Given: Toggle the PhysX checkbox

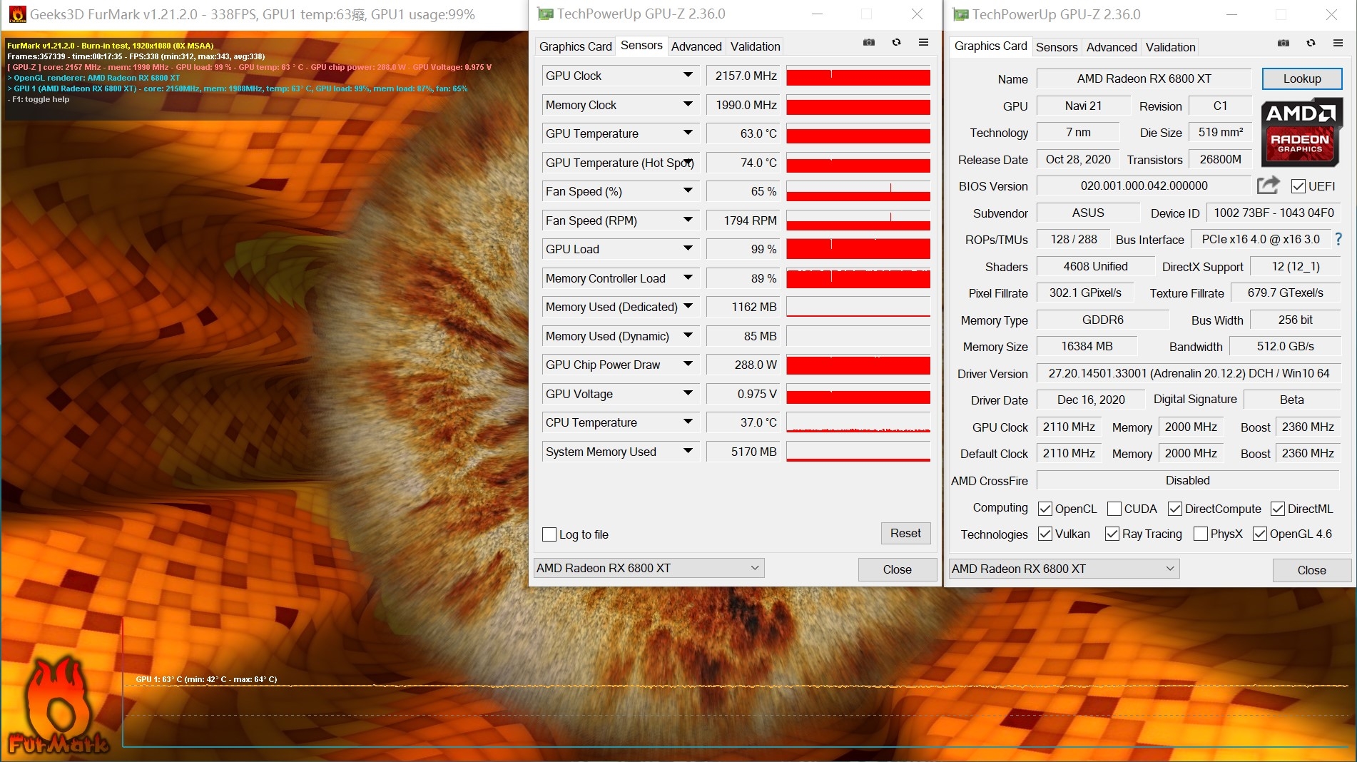Looking at the screenshot, I should coord(1201,534).
